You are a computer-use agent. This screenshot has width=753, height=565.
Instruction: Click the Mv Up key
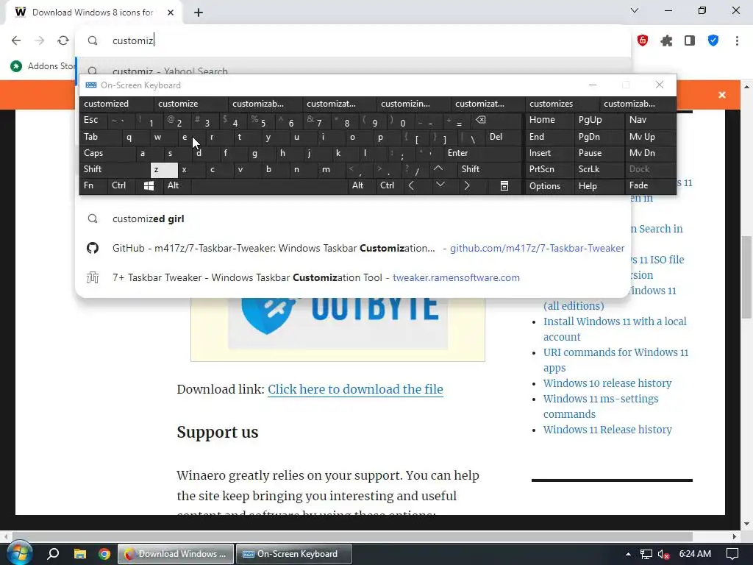(x=650, y=137)
